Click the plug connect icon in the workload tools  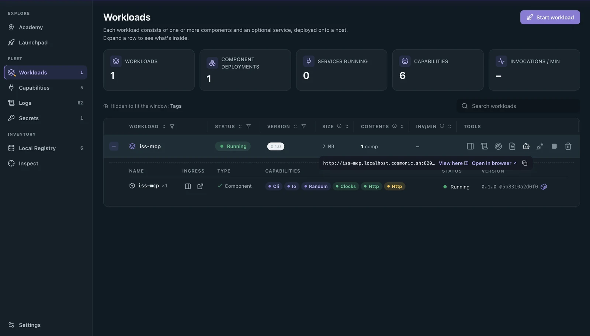[x=540, y=146]
